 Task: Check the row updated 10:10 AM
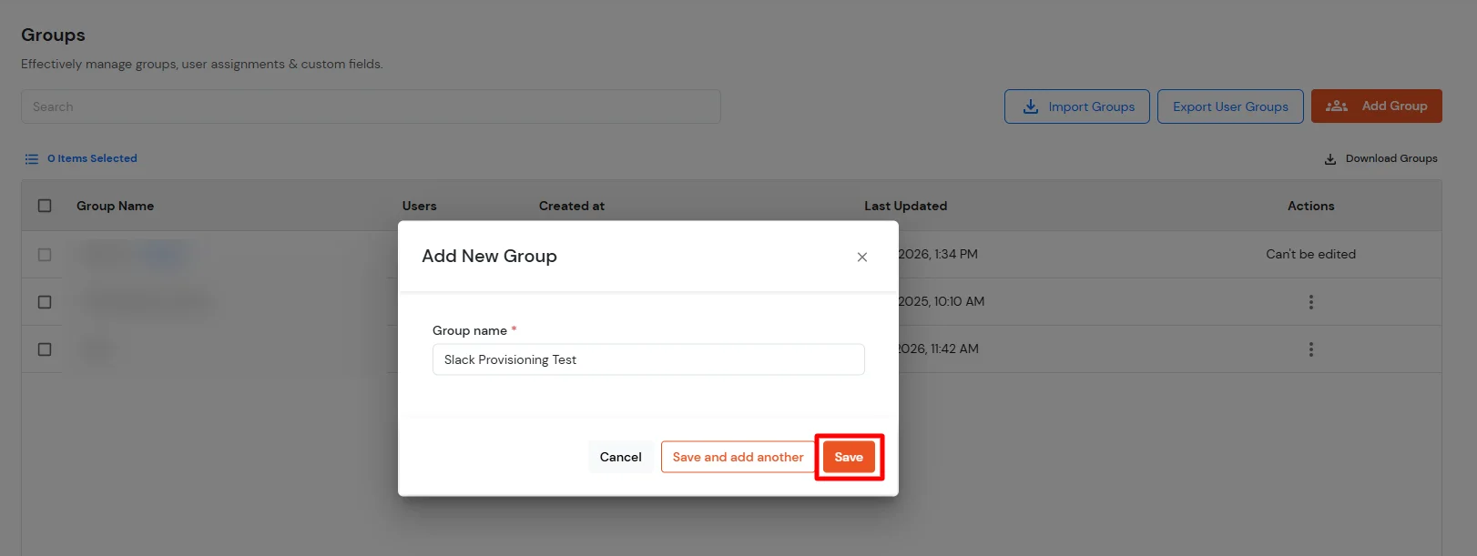45,302
